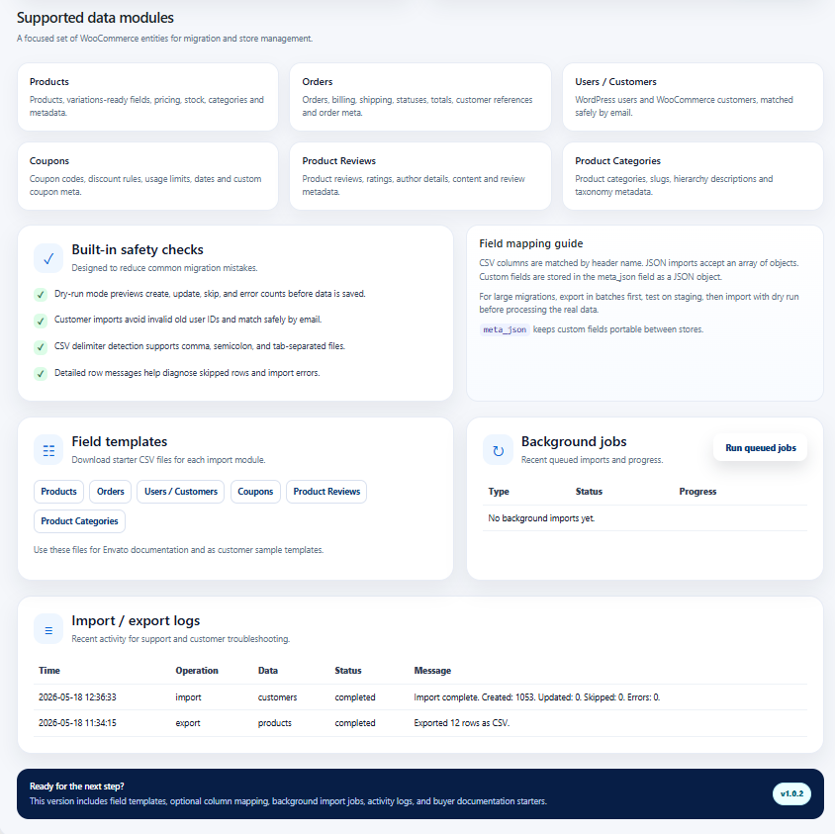Click log time 2026-05-18 11:34:15
This screenshot has width=835, height=834.
77,723
